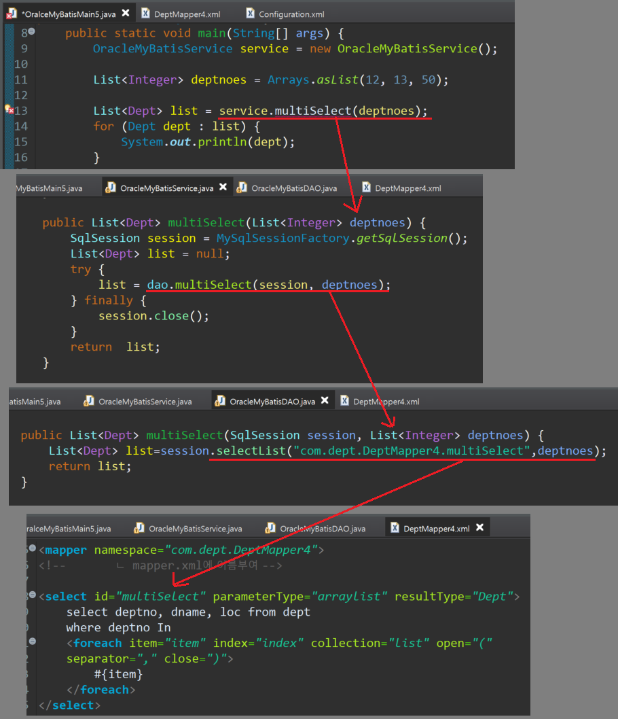Click the XML icon on Configuration.xml tab
Viewport: 618px width, 719px height.
(250, 14)
